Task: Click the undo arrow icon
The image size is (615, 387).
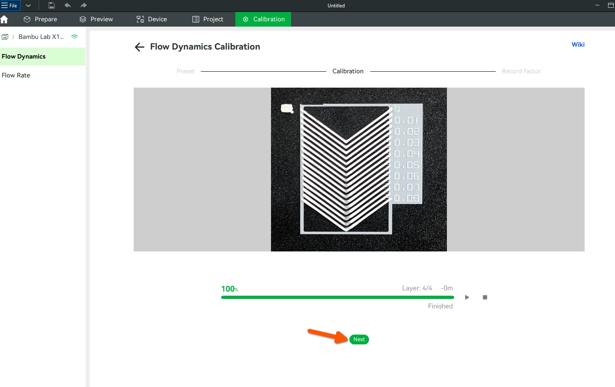Action: coord(68,5)
